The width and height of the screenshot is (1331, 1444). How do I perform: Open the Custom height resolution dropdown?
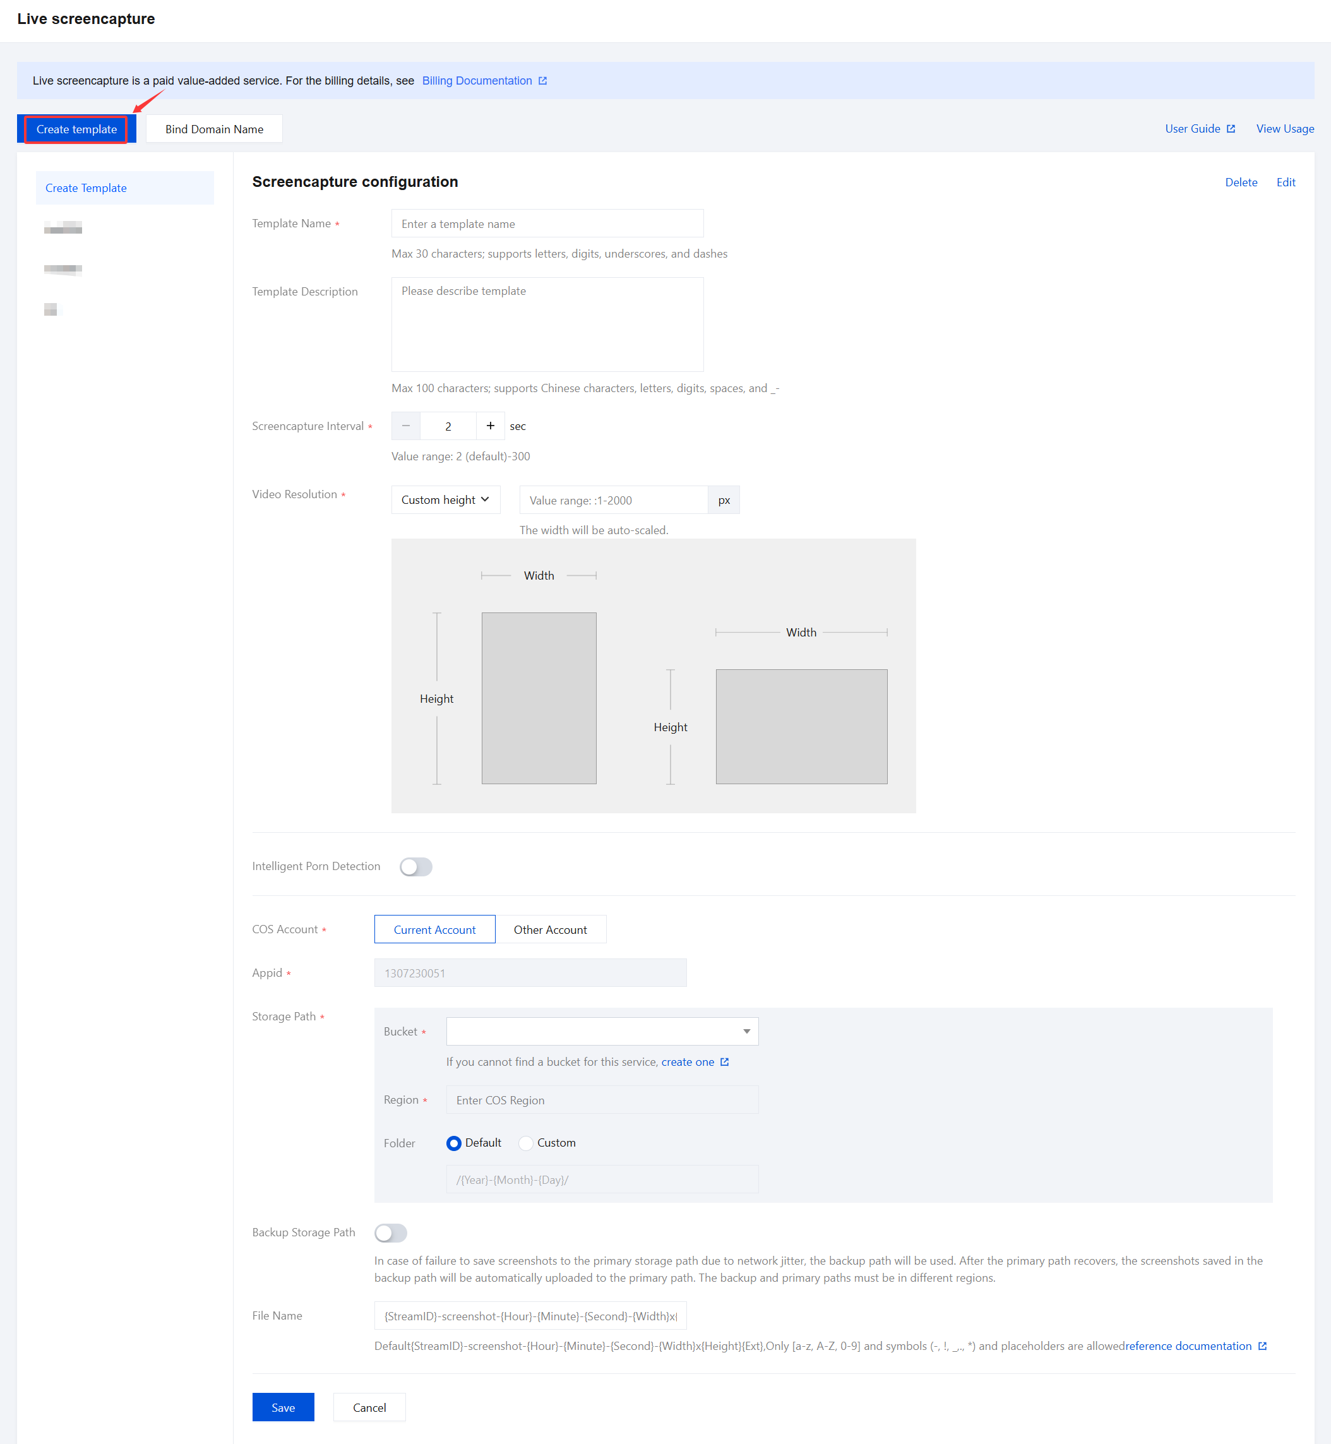coord(445,500)
